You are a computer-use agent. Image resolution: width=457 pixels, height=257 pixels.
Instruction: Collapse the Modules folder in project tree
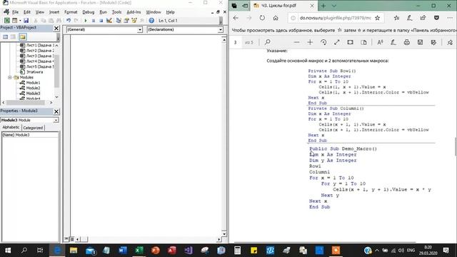tap(9, 77)
